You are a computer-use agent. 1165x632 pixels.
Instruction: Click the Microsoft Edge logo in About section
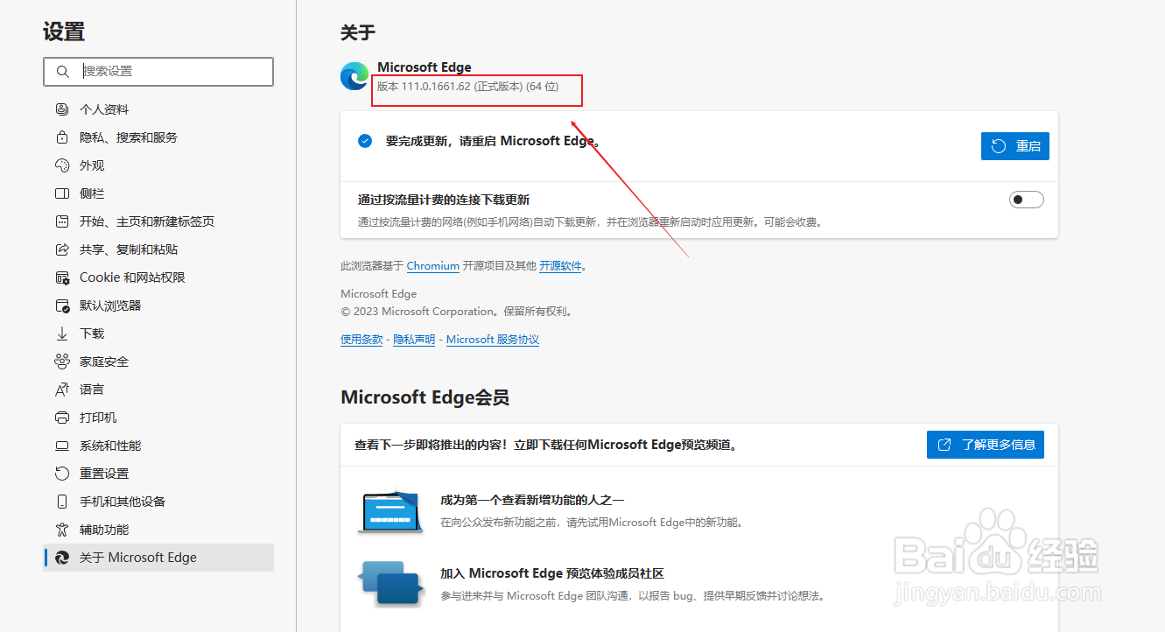[x=354, y=77]
